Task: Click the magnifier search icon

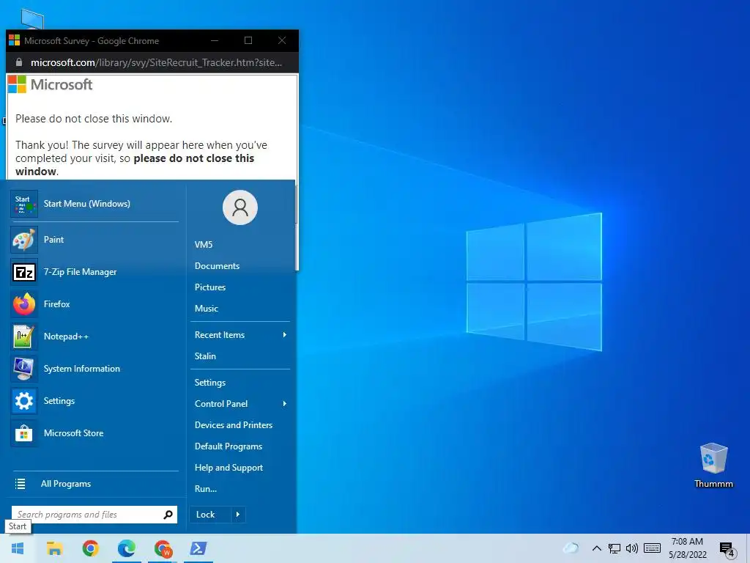Action: point(168,515)
